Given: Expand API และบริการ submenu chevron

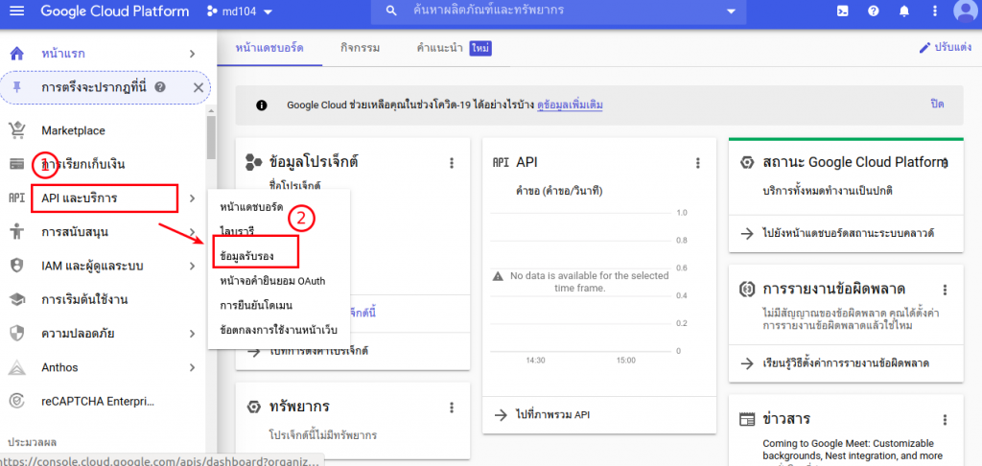Looking at the screenshot, I should click(192, 198).
